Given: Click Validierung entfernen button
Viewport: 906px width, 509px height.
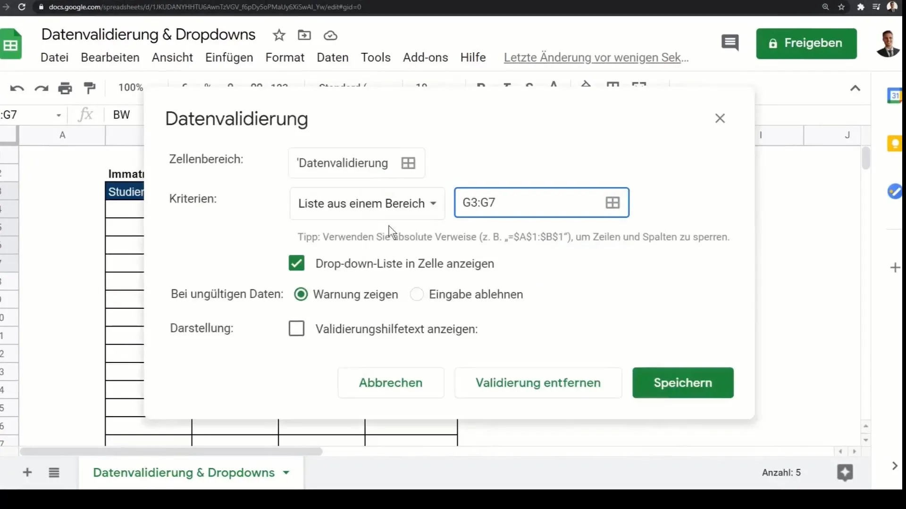Looking at the screenshot, I should (x=538, y=383).
